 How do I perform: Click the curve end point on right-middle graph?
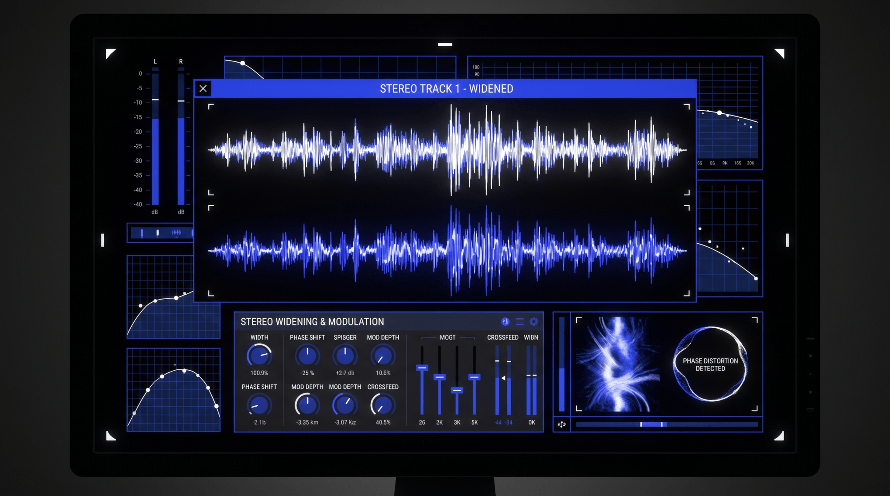756,279
